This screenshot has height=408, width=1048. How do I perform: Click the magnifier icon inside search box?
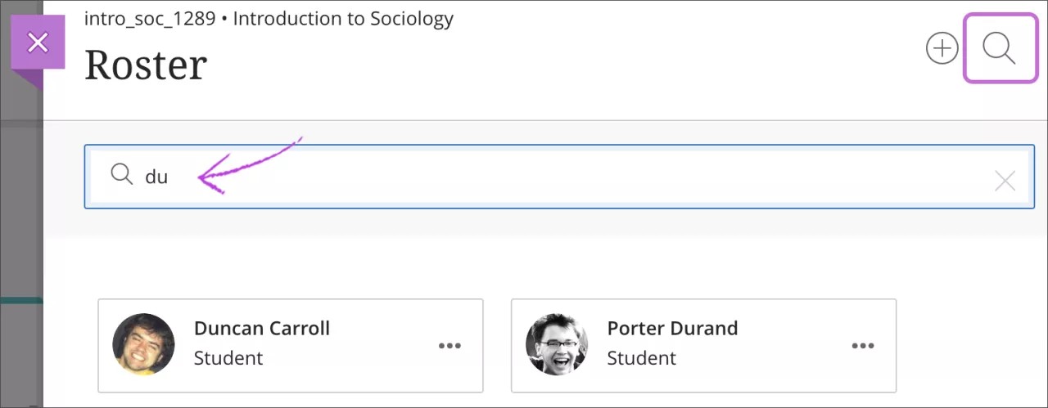tap(122, 174)
